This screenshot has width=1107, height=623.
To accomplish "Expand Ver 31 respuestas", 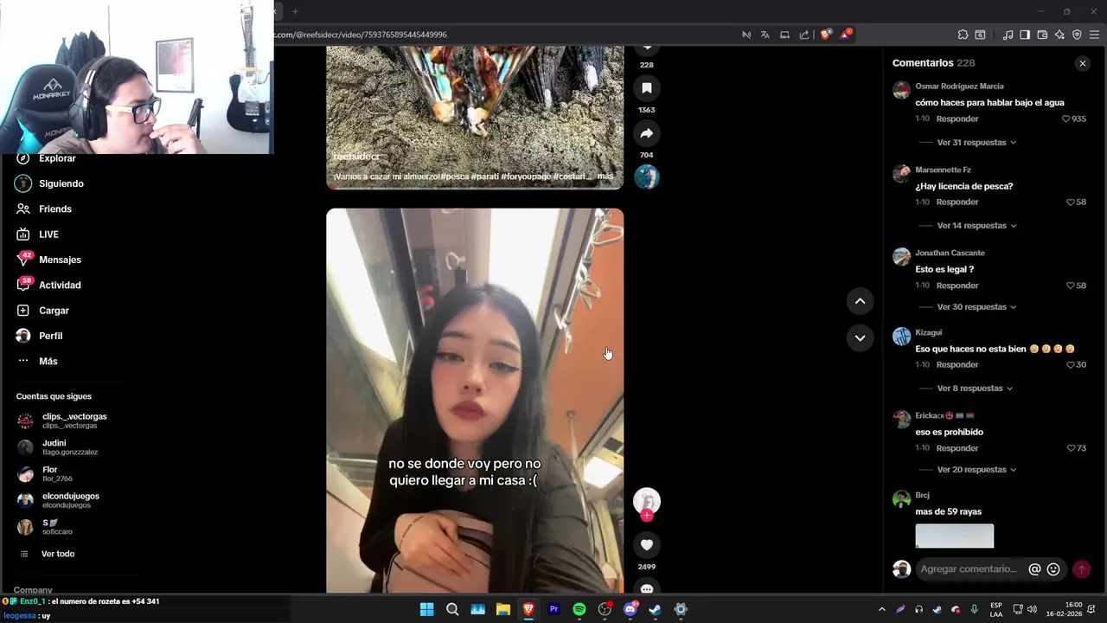I will pos(976,142).
